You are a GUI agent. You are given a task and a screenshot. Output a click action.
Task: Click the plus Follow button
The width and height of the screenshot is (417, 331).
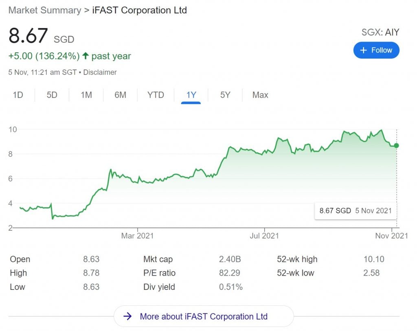pos(376,50)
